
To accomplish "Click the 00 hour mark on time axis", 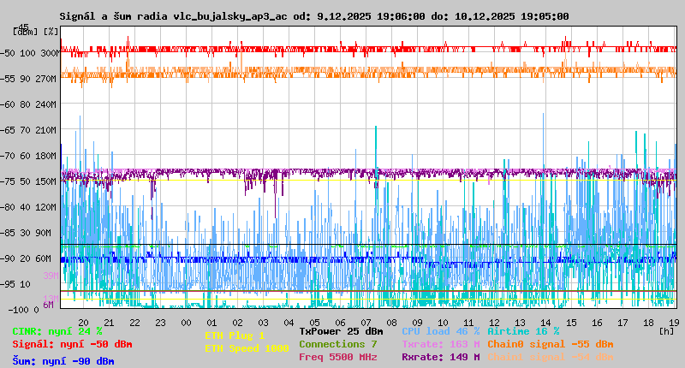I will [186, 322].
